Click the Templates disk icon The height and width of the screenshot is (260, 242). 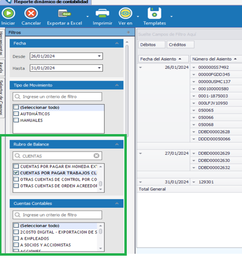coord(155,13)
